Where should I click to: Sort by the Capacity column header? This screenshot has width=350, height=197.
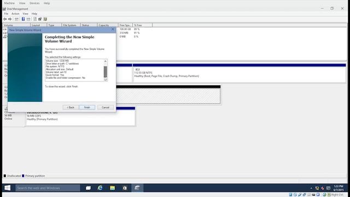point(108,25)
